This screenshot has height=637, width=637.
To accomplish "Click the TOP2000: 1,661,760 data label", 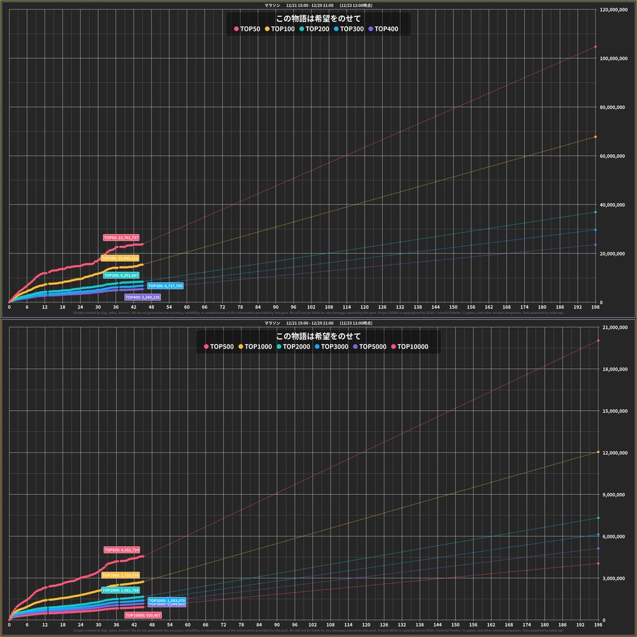I will point(120,590).
